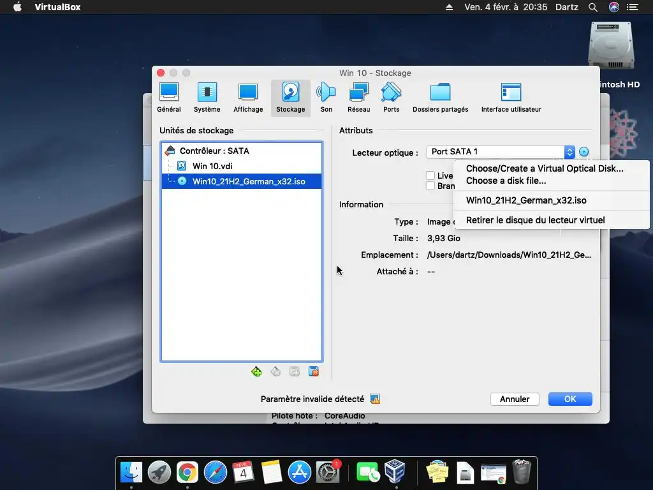Viewport: 653px width, 490px height.
Task: Click the date and time in menu bar
Action: pyautogui.click(x=506, y=7)
